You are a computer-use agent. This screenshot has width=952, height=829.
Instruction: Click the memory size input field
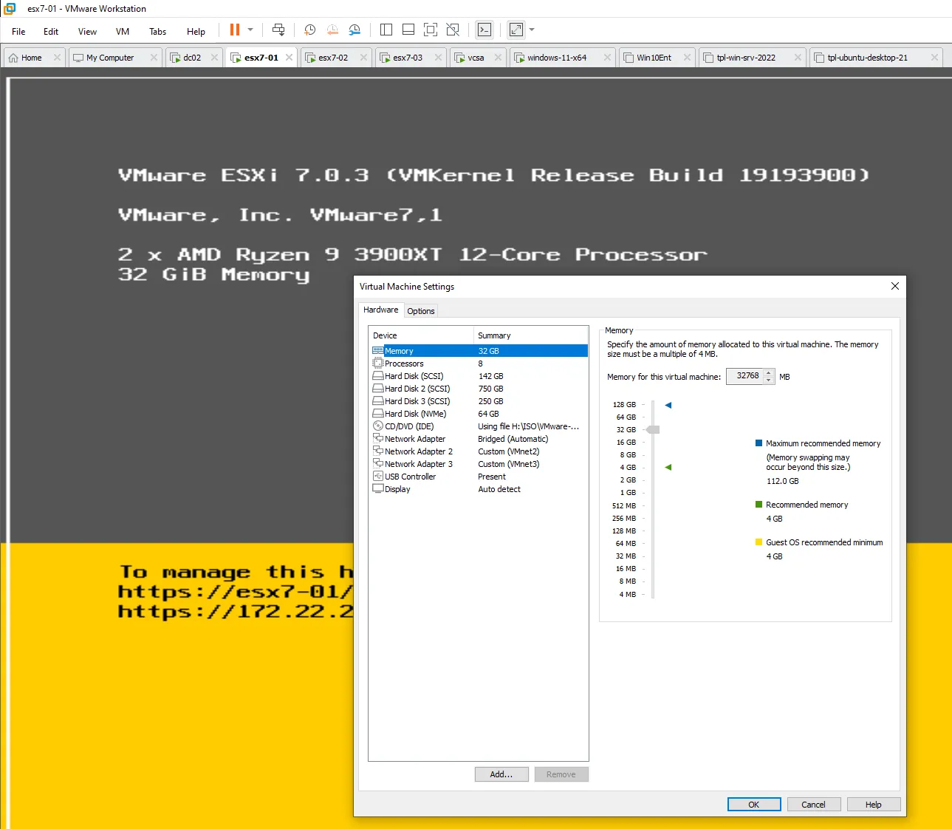(744, 376)
